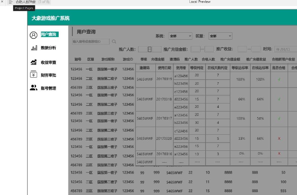
Task: Click the 充值金额 column header
Action: (157, 59)
